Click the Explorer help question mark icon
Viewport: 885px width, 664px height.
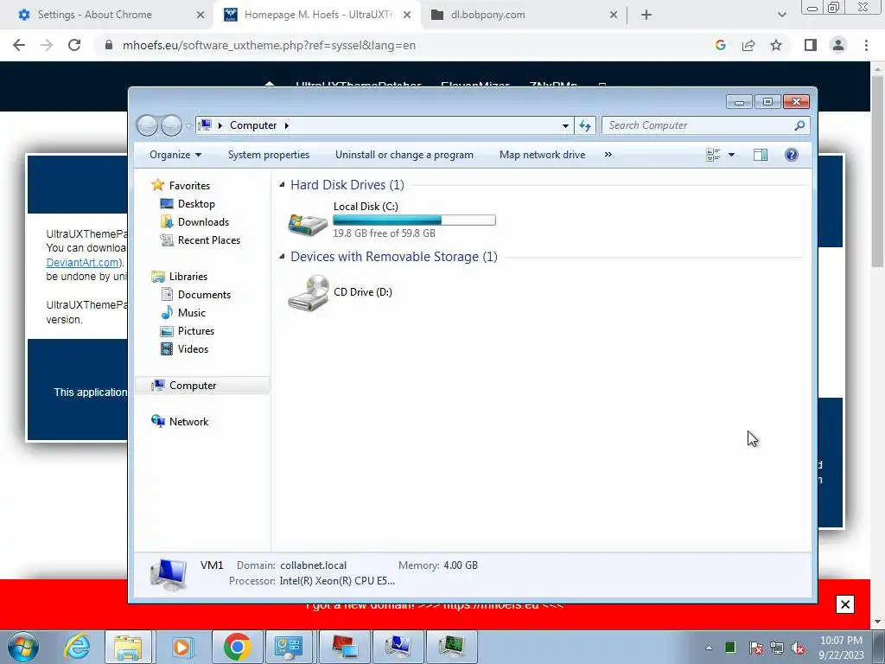pyautogui.click(x=792, y=155)
